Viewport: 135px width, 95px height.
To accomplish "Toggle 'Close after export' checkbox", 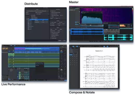I will pyautogui.click(x=51, y=38).
